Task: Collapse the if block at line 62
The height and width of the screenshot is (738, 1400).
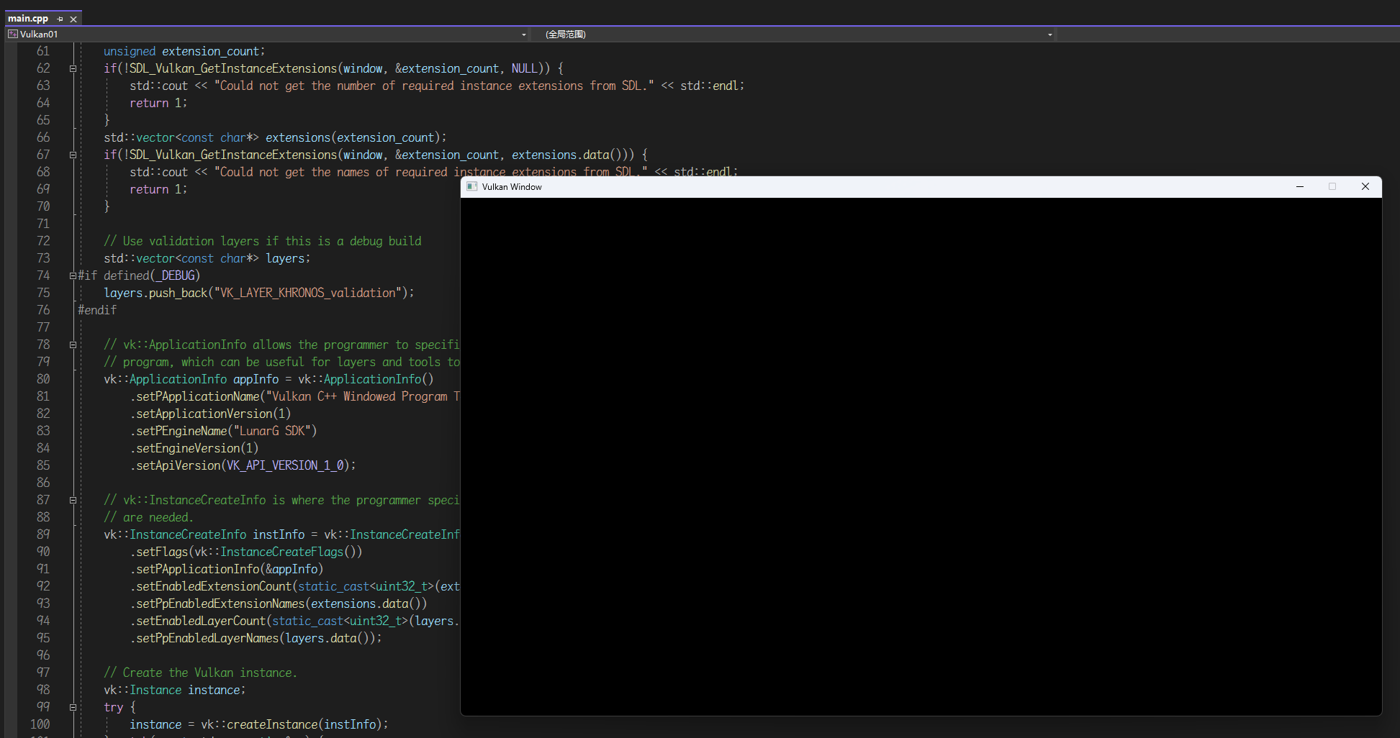Action: pos(73,69)
